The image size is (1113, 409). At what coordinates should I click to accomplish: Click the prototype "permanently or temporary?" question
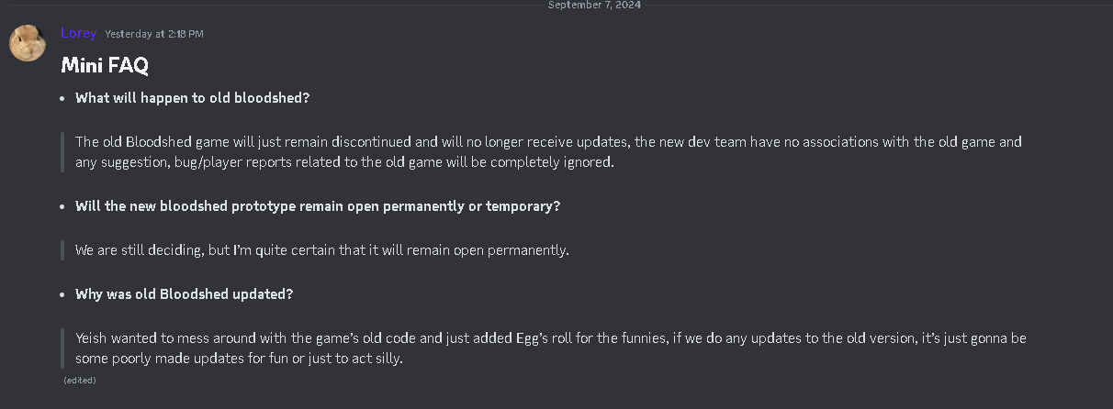click(x=318, y=206)
